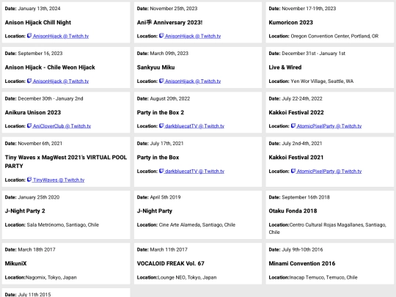This screenshot has width=396, height=297.
Task: Click the date November 6th, 2021
Action: pyautogui.click(x=40, y=144)
